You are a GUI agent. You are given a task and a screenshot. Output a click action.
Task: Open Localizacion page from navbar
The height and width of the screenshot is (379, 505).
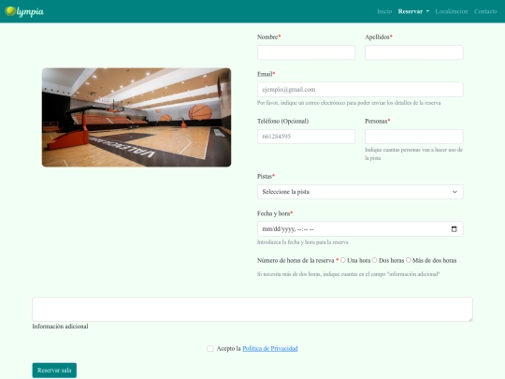click(452, 11)
